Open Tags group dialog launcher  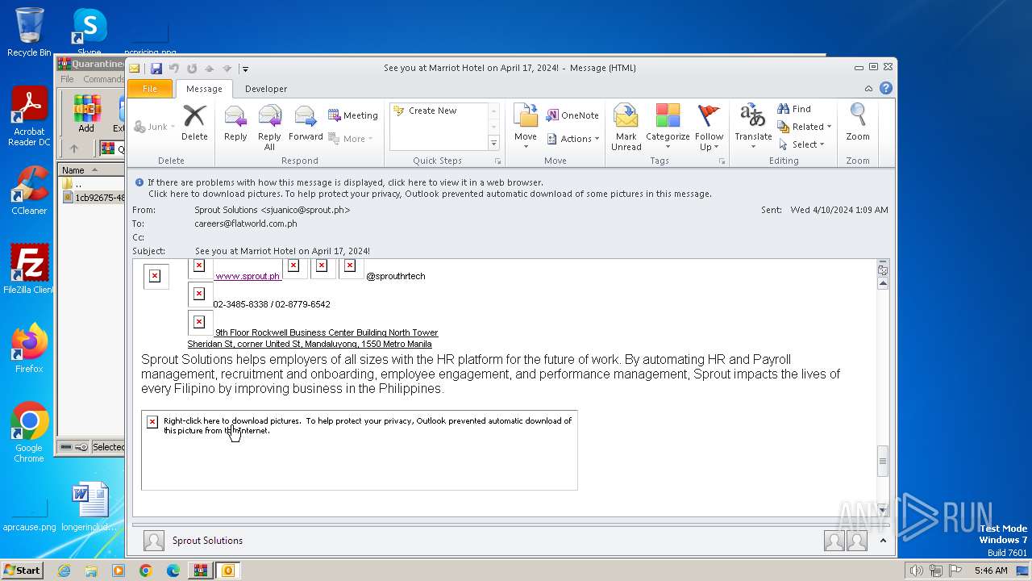pos(722,161)
